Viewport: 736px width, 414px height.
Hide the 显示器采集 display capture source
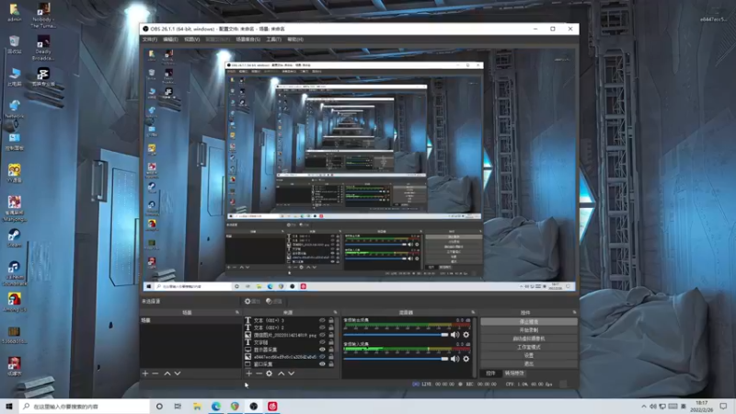point(322,350)
